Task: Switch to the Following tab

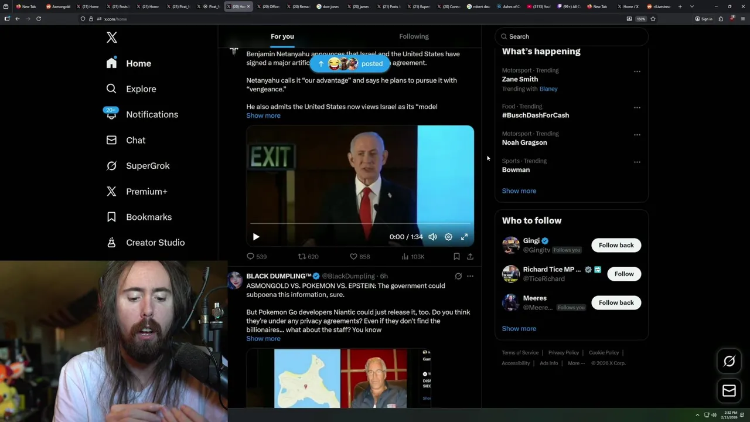Action: pos(414,36)
